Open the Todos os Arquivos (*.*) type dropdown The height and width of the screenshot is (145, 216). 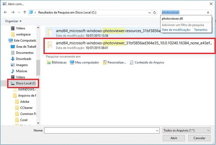[187, 130]
